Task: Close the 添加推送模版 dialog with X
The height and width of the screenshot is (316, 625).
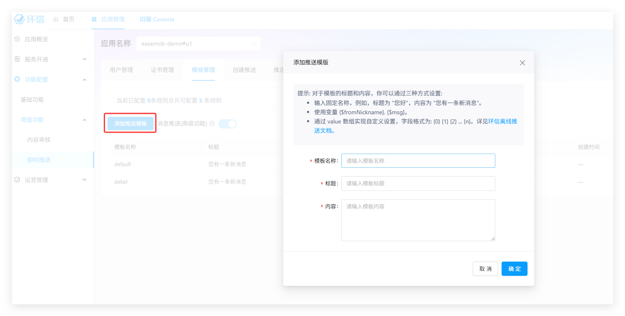Action: [522, 63]
